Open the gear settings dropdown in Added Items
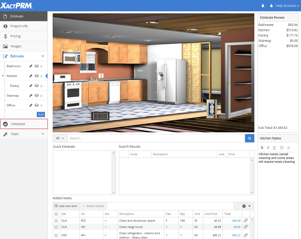Viewport: 301px width, 239px height. [x=243, y=206]
